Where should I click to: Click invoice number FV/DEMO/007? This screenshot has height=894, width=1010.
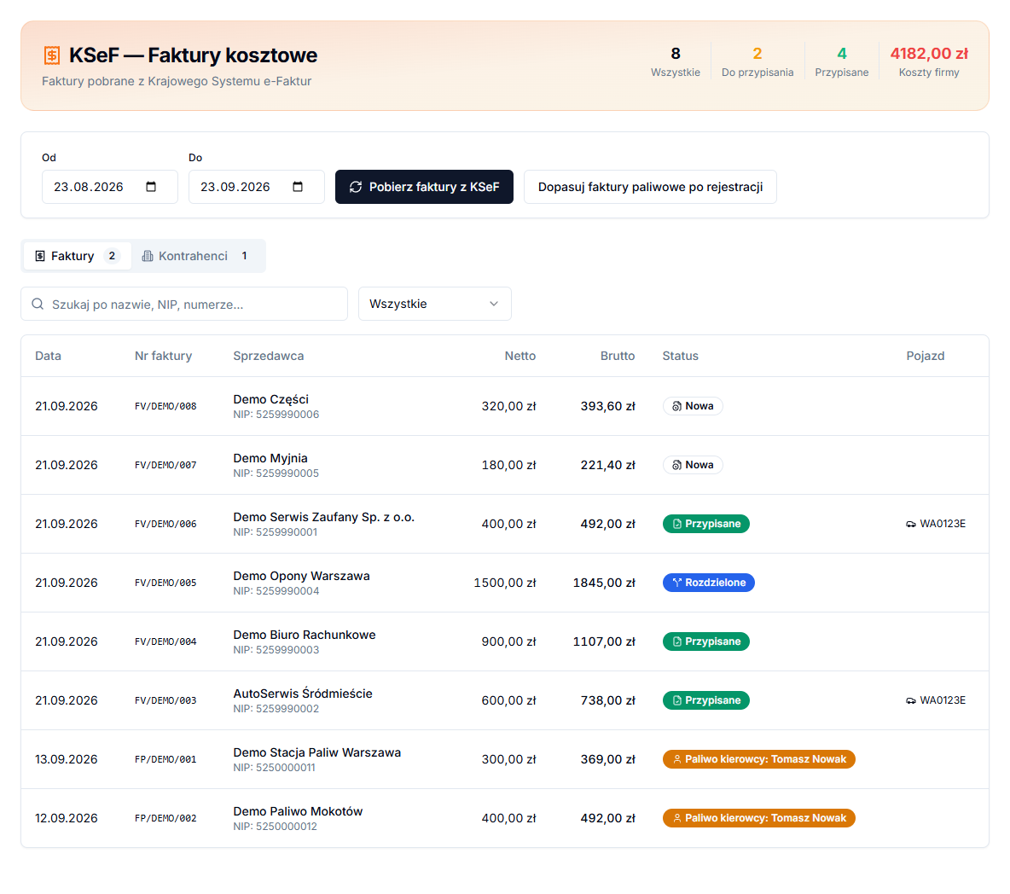point(165,465)
